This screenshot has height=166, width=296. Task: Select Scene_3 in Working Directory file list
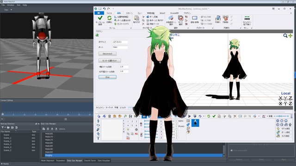7,144
